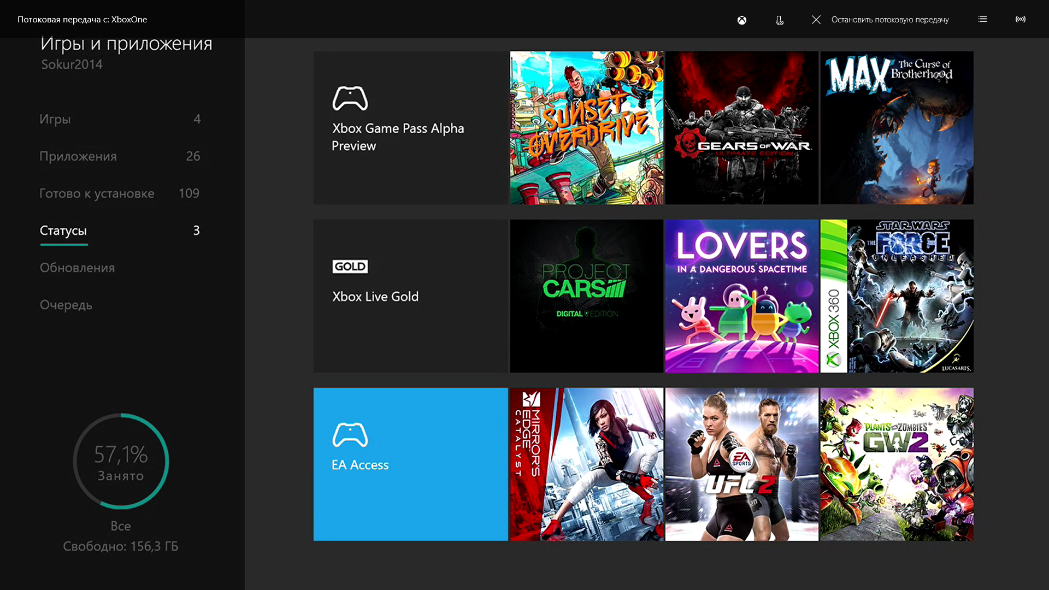1049x590 pixels.
Task: Open Plants vs Zombies GW2 cover
Action: pos(897,464)
